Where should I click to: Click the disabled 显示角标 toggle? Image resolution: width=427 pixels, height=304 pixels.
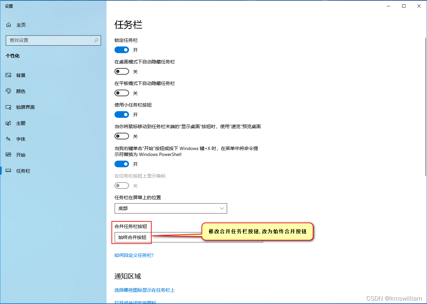(x=122, y=186)
